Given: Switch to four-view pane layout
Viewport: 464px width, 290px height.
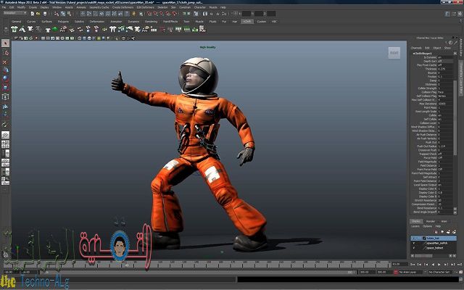Looking at the screenshot, I should tap(4, 144).
